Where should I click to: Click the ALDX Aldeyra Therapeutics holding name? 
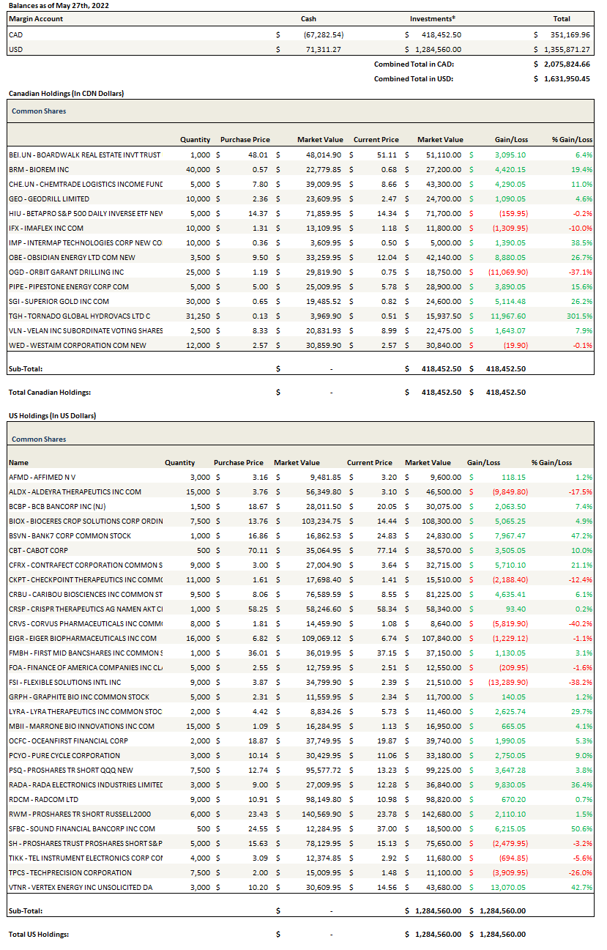pos(75,491)
